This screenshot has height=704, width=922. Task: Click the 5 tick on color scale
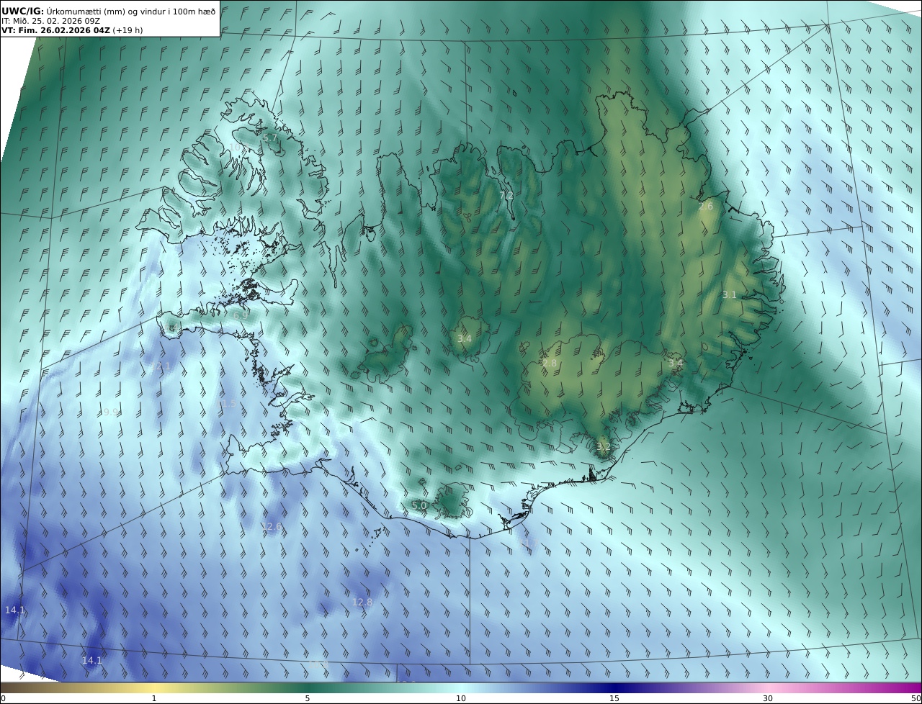pyautogui.click(x=308, y=698)
